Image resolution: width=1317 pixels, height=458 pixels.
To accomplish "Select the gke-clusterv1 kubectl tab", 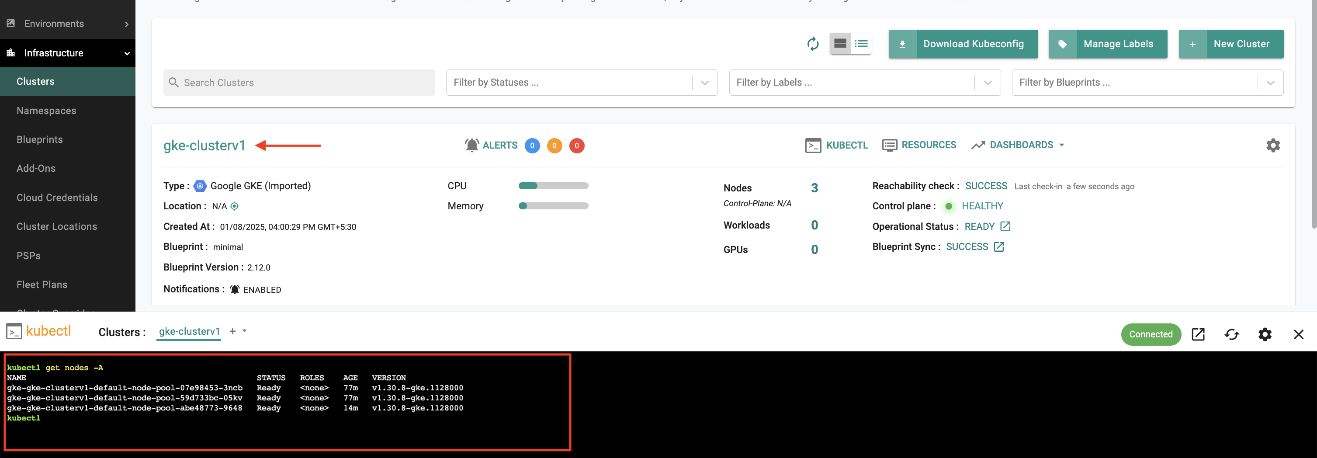I will [189, 332].
